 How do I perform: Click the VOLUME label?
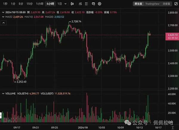pyautogui.click(x=10, y=94)
